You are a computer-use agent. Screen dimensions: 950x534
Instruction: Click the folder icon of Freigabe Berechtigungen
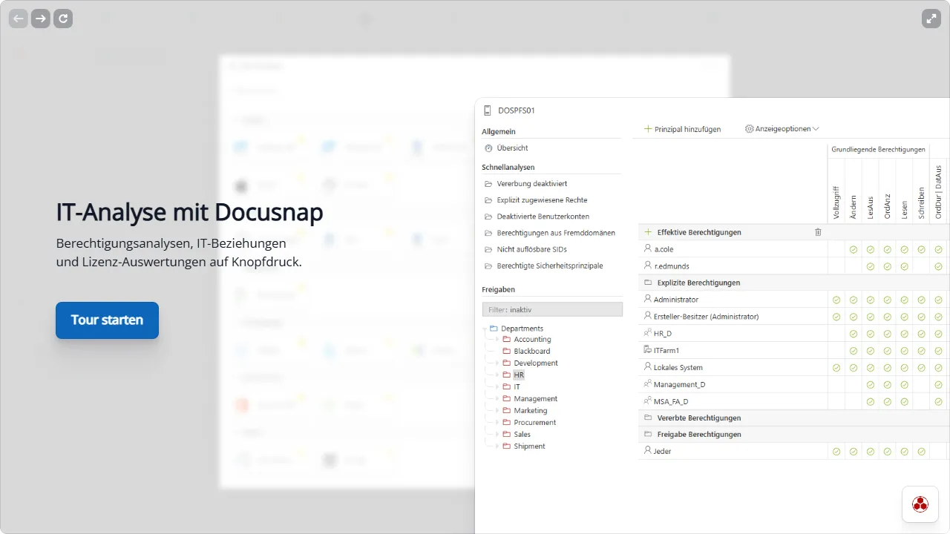click(x=648, y=434)
